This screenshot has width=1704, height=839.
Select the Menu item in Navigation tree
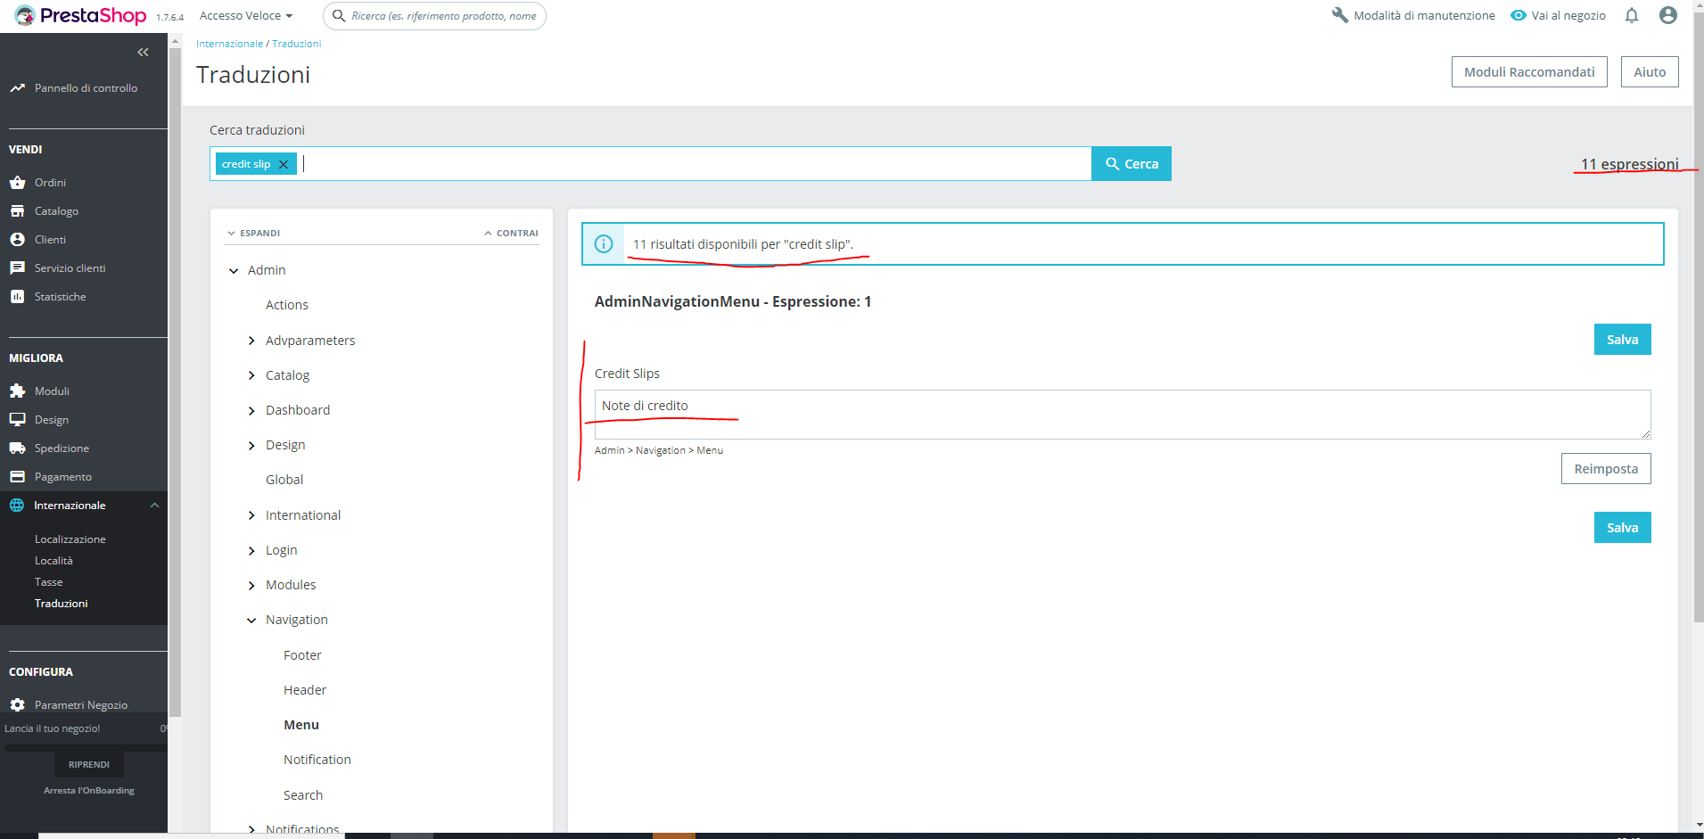[x=301, y=725]
